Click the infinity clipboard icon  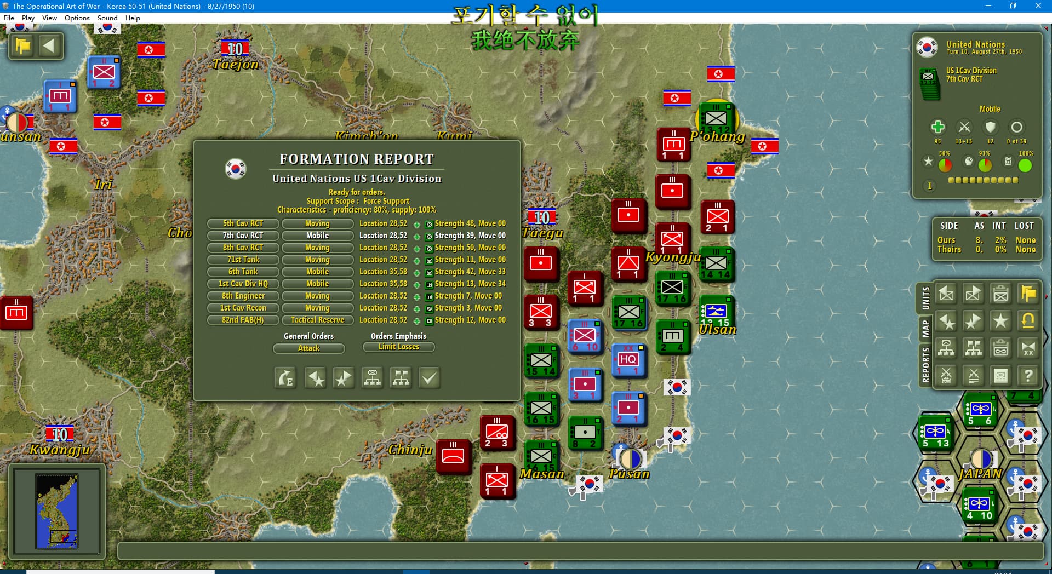tap(1000, 348)
